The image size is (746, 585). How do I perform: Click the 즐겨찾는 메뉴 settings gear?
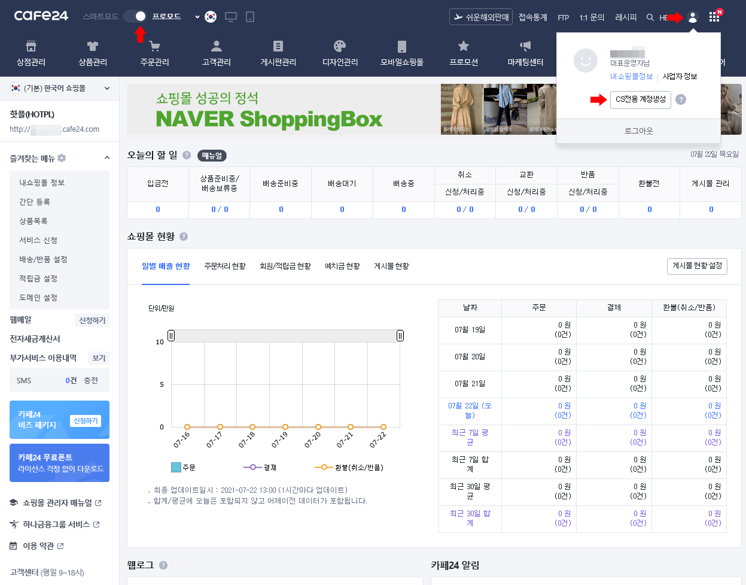[x=62, y=158]
